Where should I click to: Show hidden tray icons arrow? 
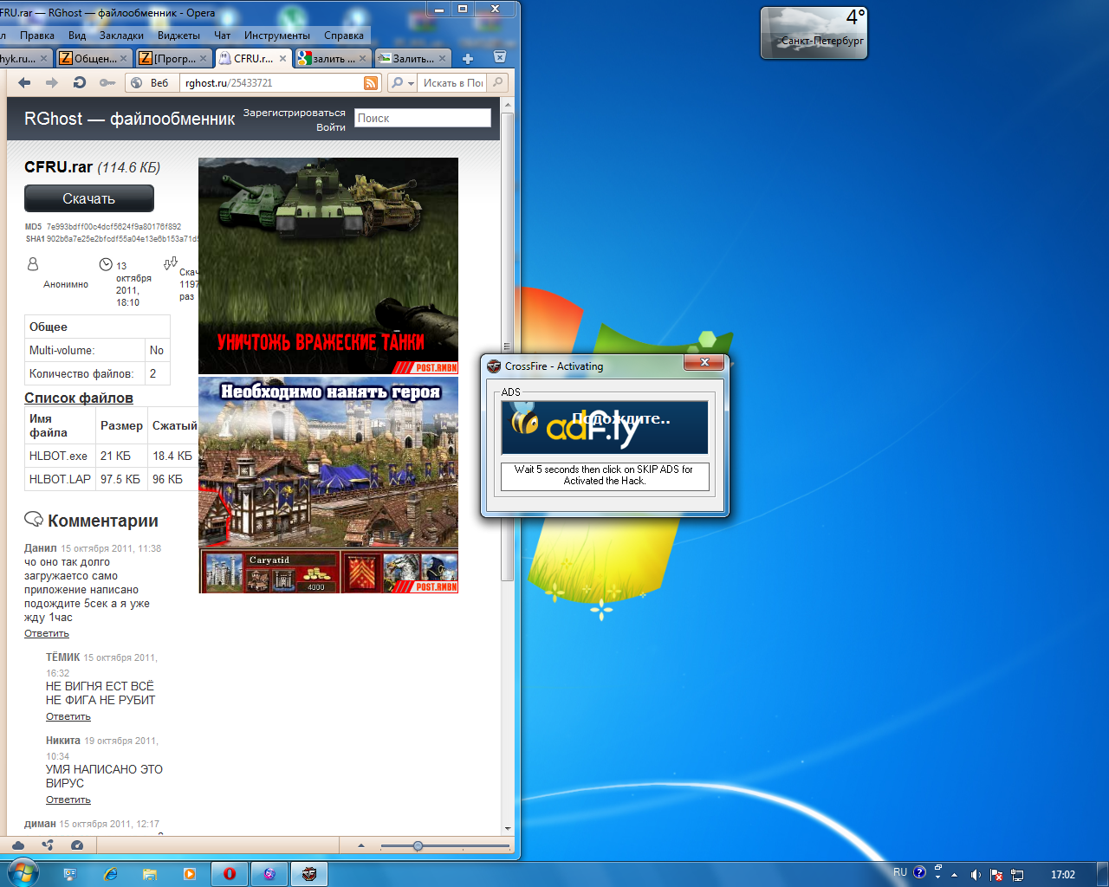954,875
